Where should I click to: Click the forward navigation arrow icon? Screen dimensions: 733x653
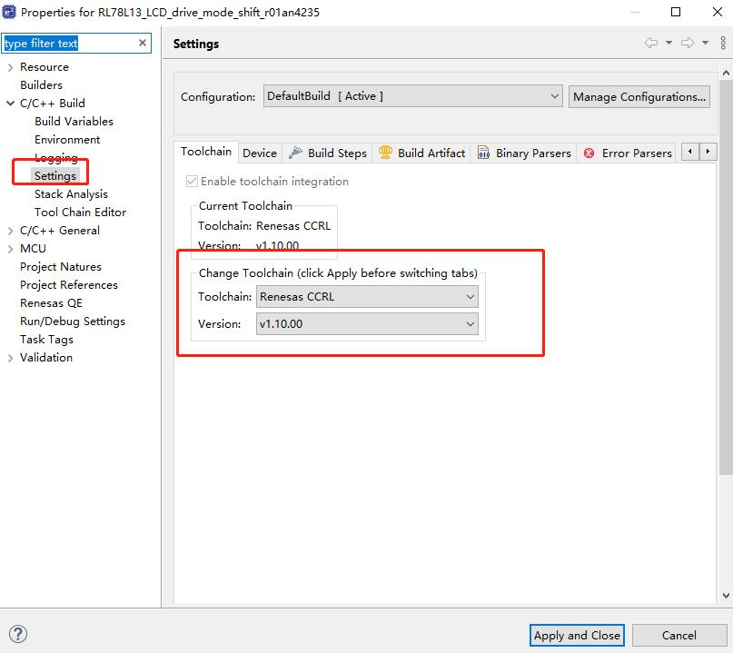point(688,43)
